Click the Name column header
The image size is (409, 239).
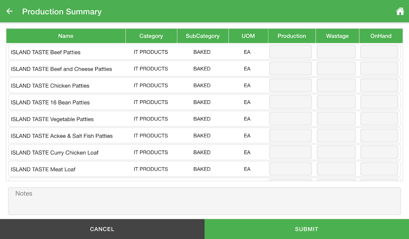pyautogui.click(x=66, y=36)
